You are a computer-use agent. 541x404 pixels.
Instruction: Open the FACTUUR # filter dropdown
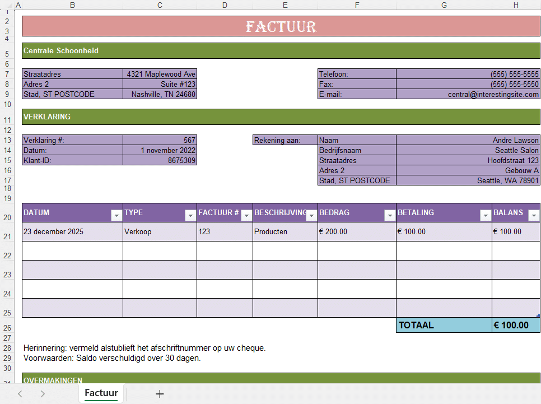pos(246,215)
